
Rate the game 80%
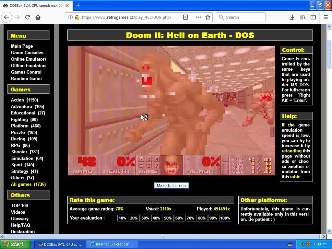(x=202, y=218)
